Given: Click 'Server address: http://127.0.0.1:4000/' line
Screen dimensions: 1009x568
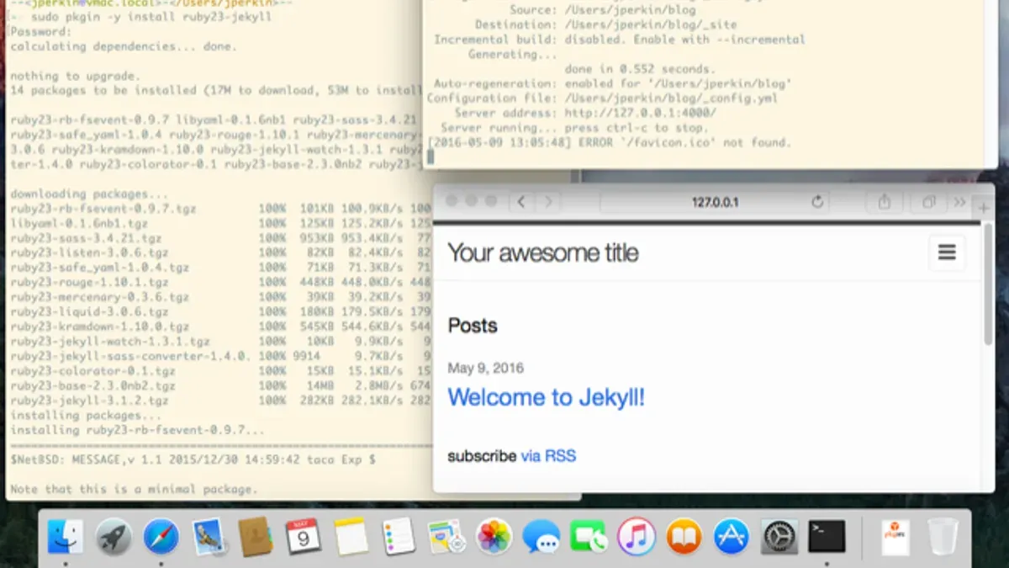Looking at the screenshot, I should pos(584,113).
